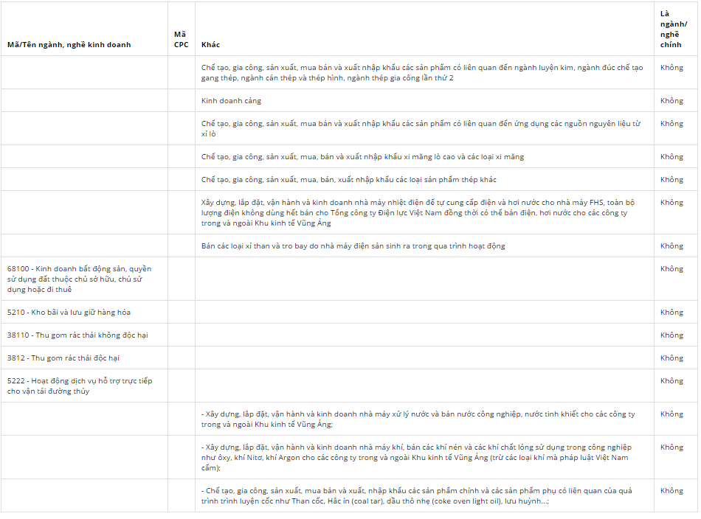Select the luyện cốc products description cell
Screen dimensions: 701x519
click(x=416, y=495)
